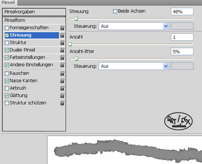This screenshot has width=202, height=164.
Task: Uncheck the Glättung checkbox
Action: click(7, 96)
